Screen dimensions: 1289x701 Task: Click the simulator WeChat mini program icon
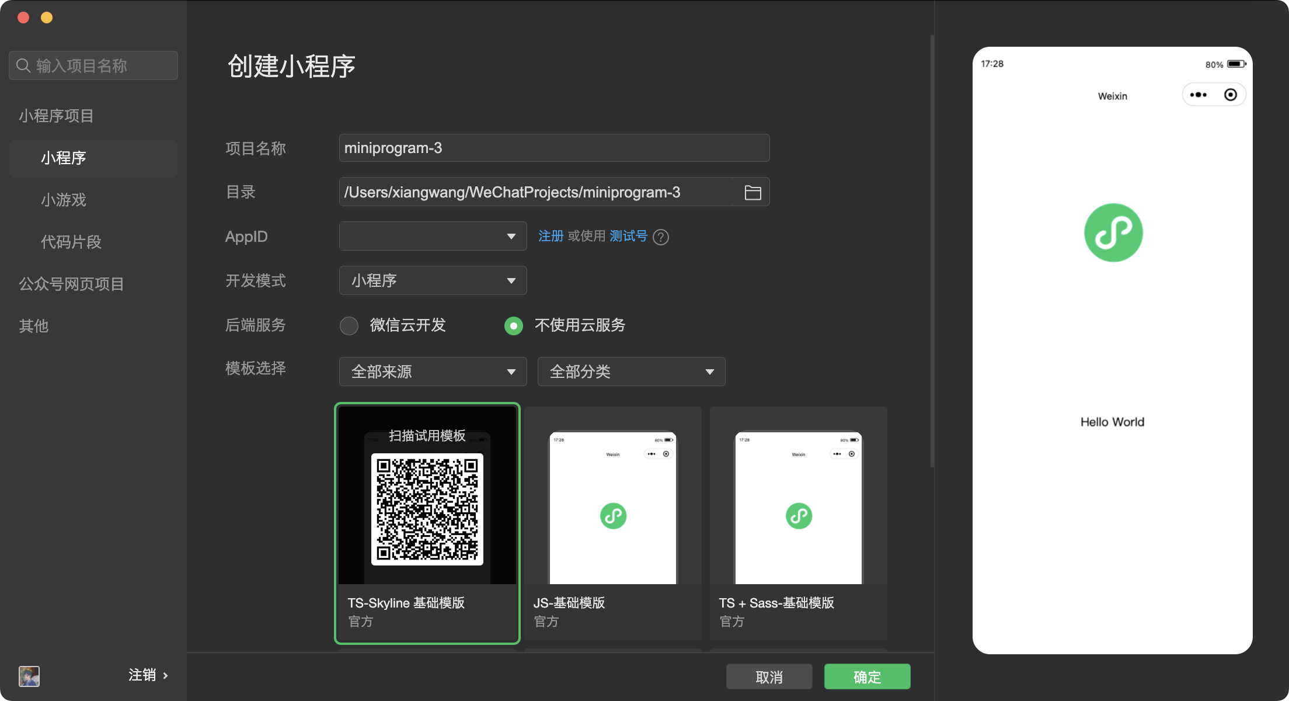pos(1113,232)
